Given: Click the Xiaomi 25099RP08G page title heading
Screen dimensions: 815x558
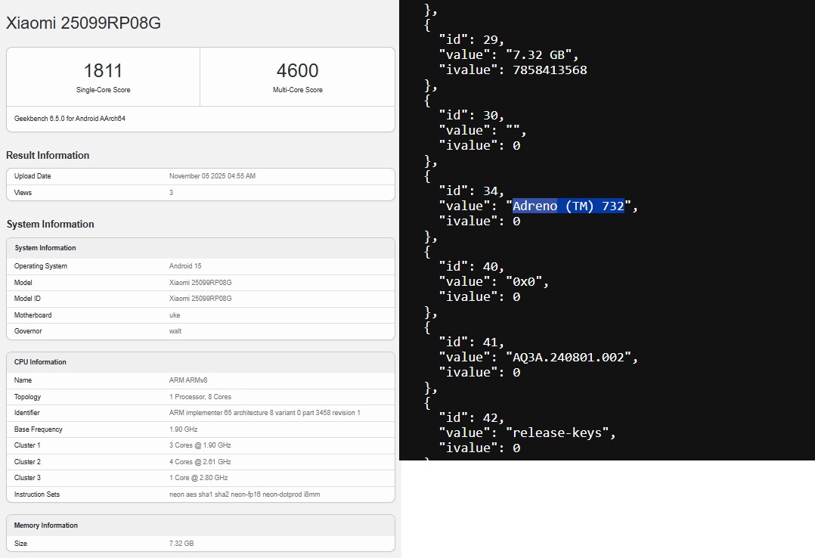Looking at the screenshot, I should [83, 23].
